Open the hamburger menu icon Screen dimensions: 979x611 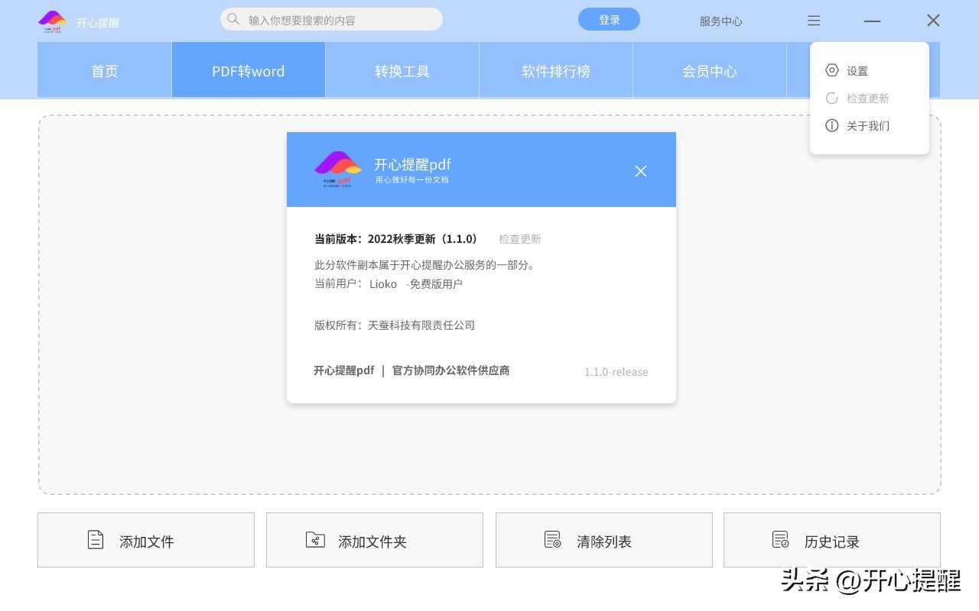[x=814, y=21]
